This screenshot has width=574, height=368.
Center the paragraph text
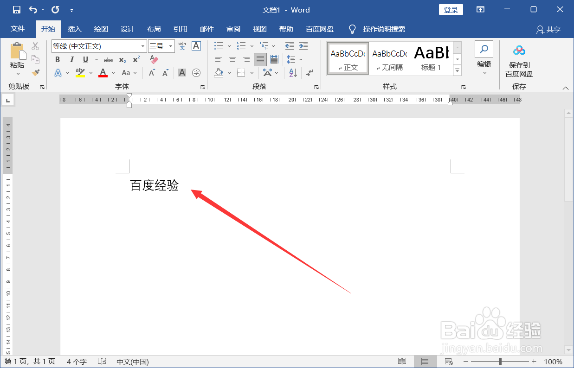232,59
